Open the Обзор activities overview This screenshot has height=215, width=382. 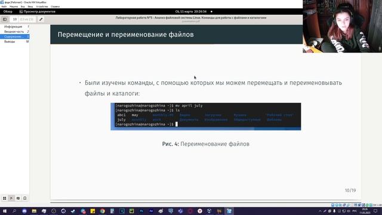(x=8, y=11)
